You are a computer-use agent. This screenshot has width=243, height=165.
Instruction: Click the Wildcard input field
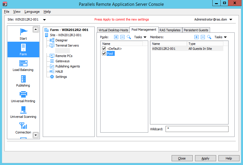click(197, 129)
